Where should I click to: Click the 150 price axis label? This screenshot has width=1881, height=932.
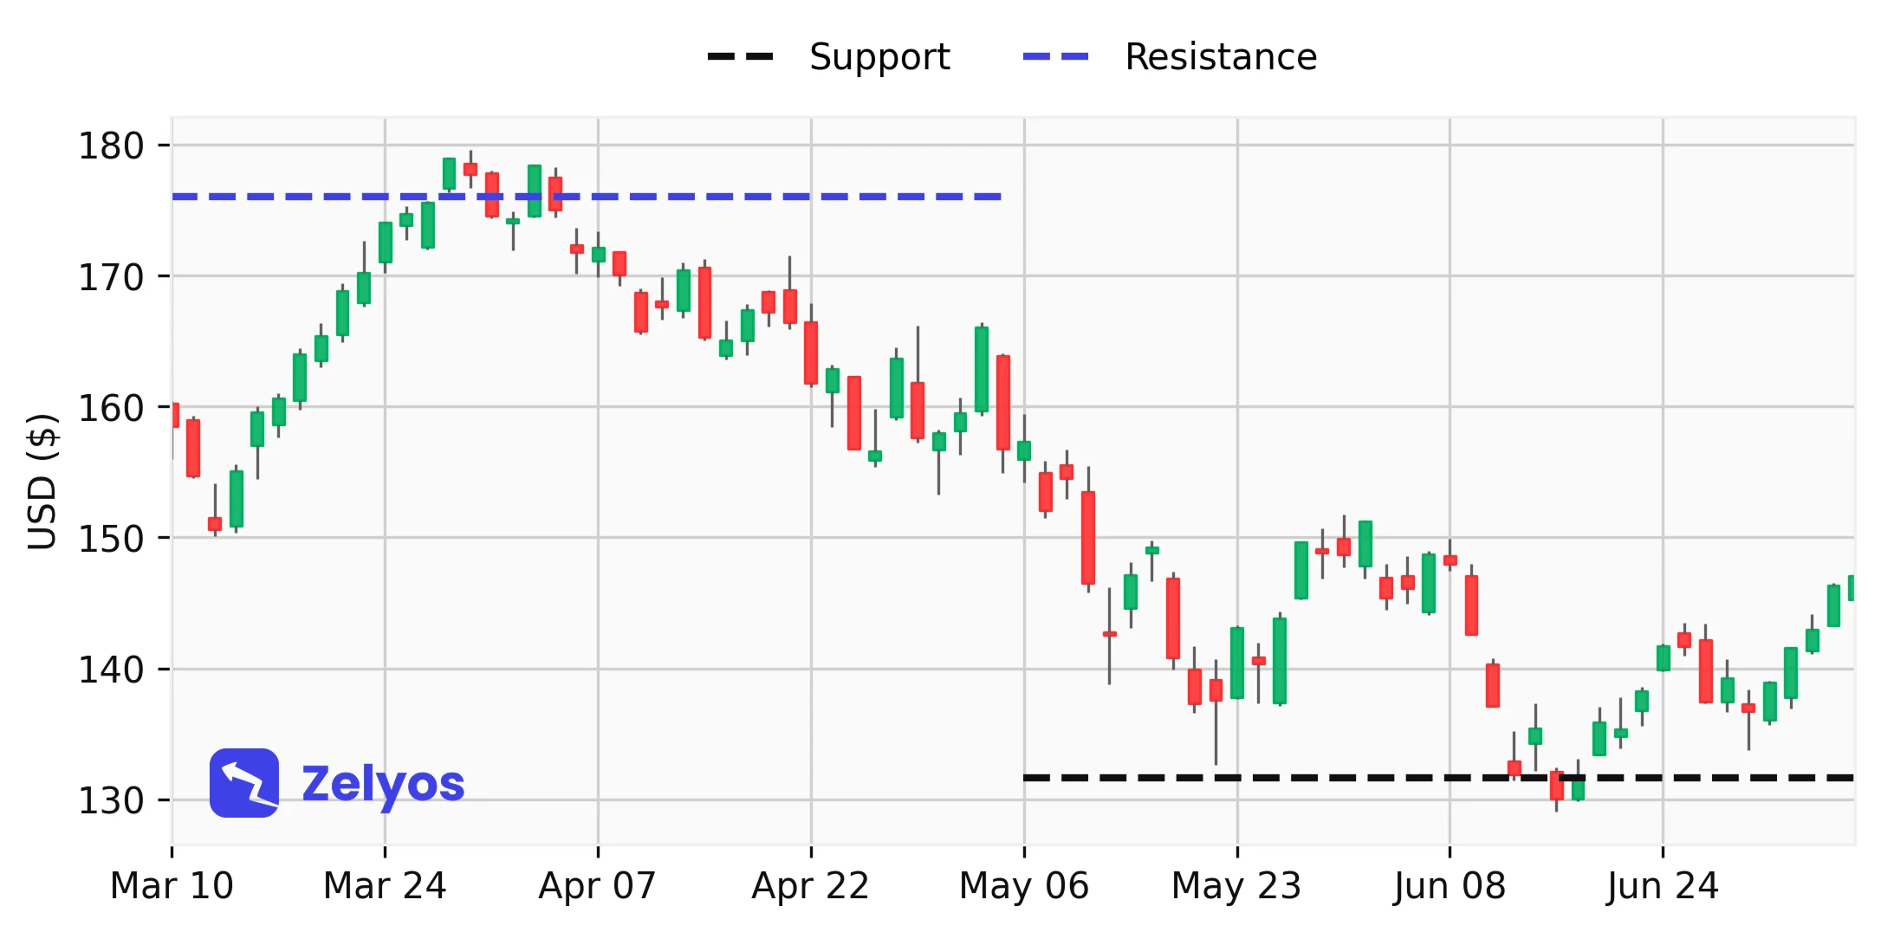coord(111,539)
